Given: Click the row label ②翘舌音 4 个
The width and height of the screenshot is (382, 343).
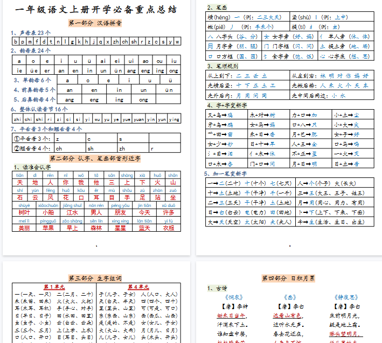Looking at the screenshot, I should coord(32,148).
